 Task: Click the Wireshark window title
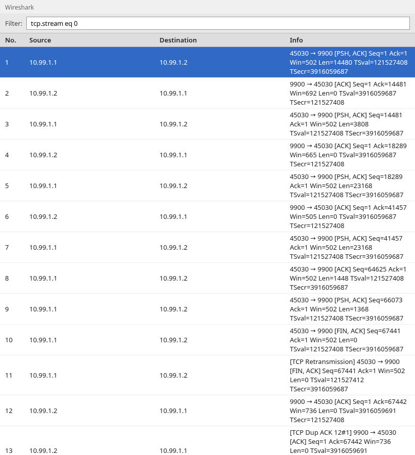19,7
